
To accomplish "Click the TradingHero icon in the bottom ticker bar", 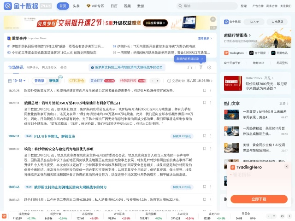I will (4, 216).
